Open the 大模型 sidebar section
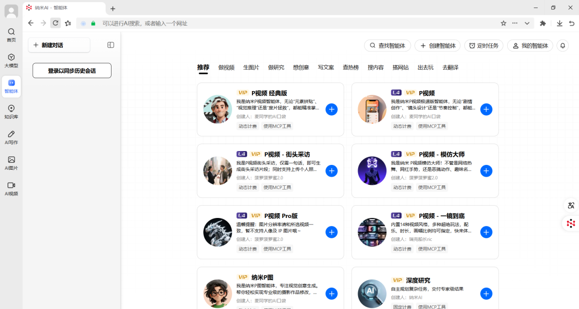Image resolution: width=579 pixels, height=309 pixels. (x=11, y=61)
